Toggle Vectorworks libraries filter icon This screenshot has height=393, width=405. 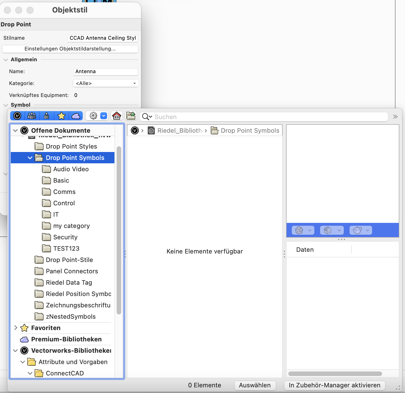[x=18, y=116]
